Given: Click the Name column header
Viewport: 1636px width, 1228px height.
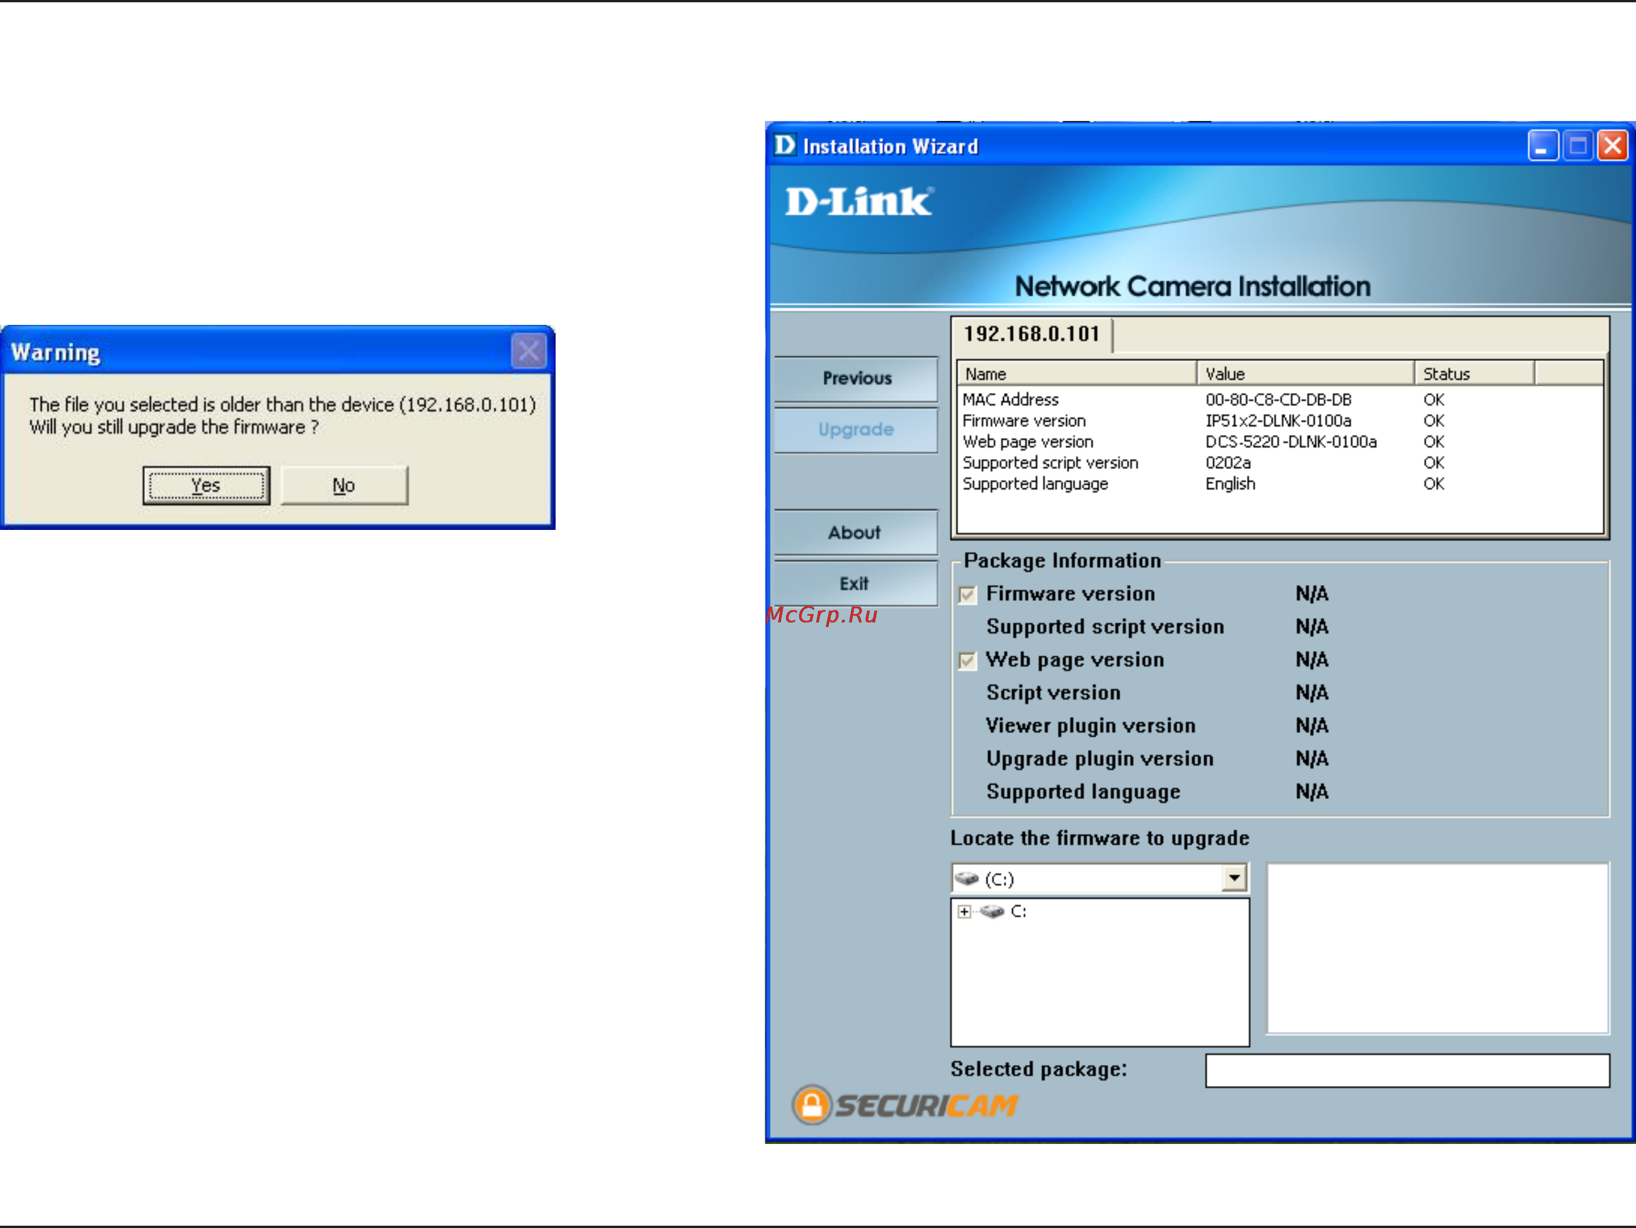Looking at the screenshot, I should coord(1077,373).
